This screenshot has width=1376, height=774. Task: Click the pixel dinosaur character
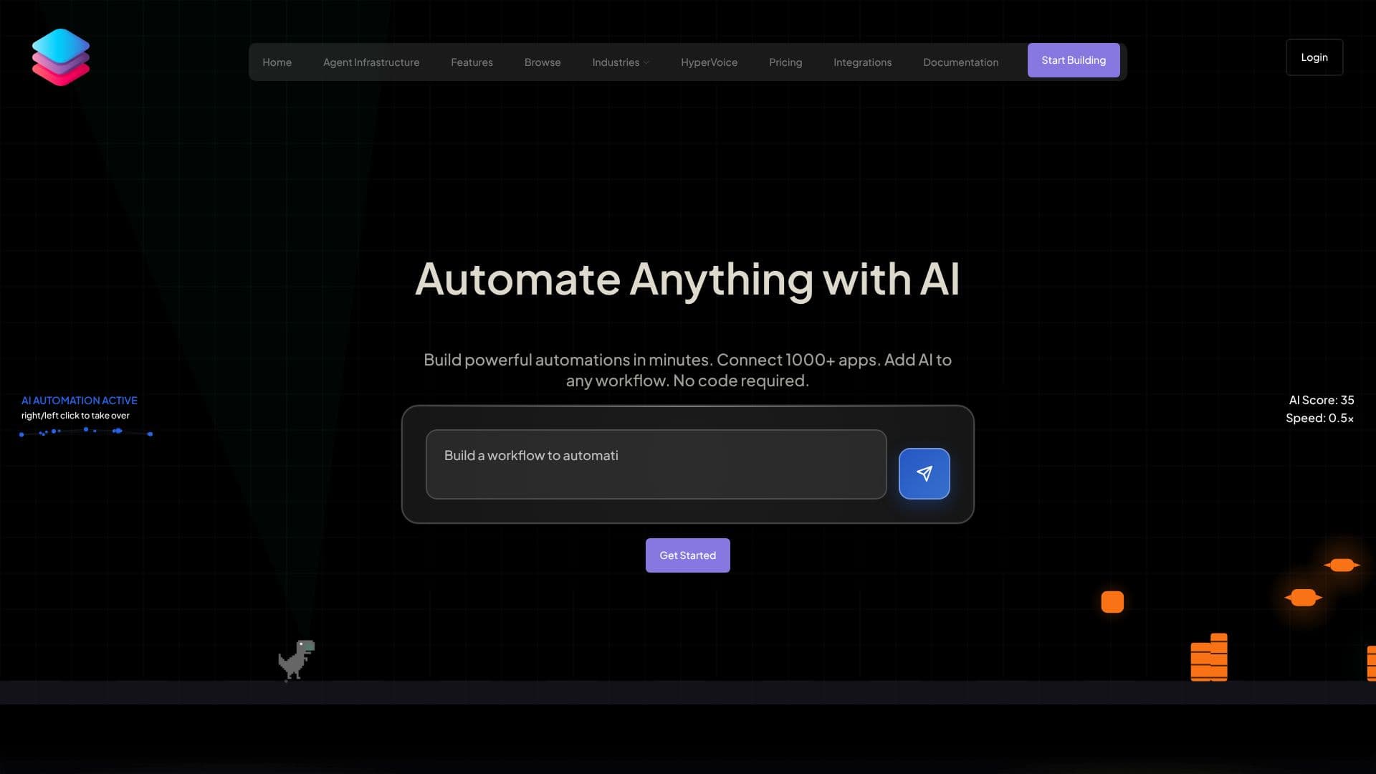coord(297,660)
